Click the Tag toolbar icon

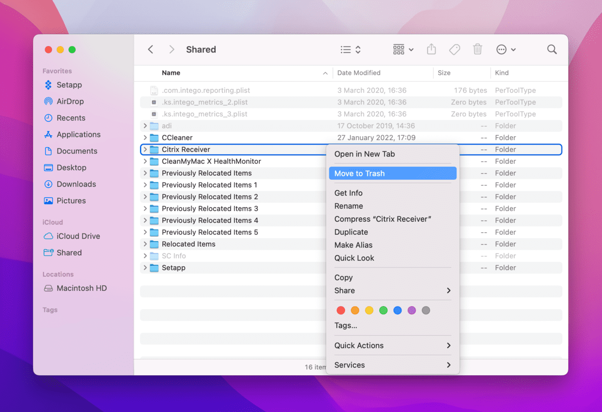point(454,50)
